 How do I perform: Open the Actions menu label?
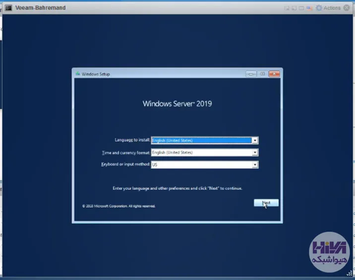[x=332, y=8]
